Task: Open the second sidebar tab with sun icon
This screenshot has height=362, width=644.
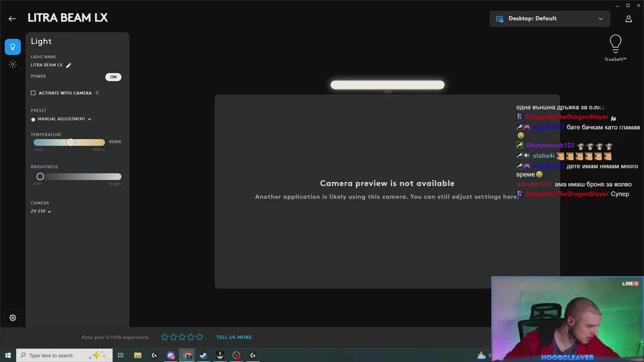Action: 13,64
